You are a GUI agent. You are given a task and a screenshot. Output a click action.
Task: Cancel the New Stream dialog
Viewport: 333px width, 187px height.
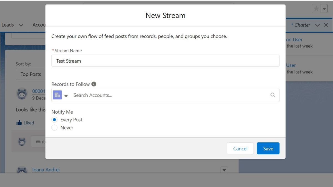pyautogui.click(x=240, y=148)
